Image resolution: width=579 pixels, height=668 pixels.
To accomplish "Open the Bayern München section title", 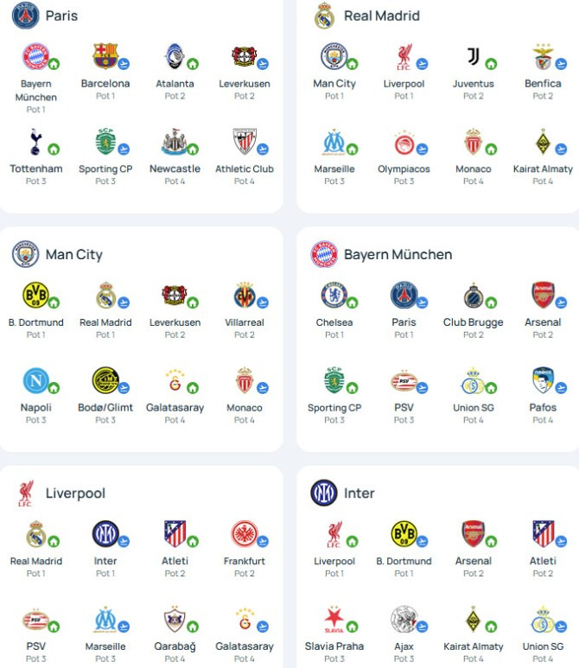I will point(398,254).
